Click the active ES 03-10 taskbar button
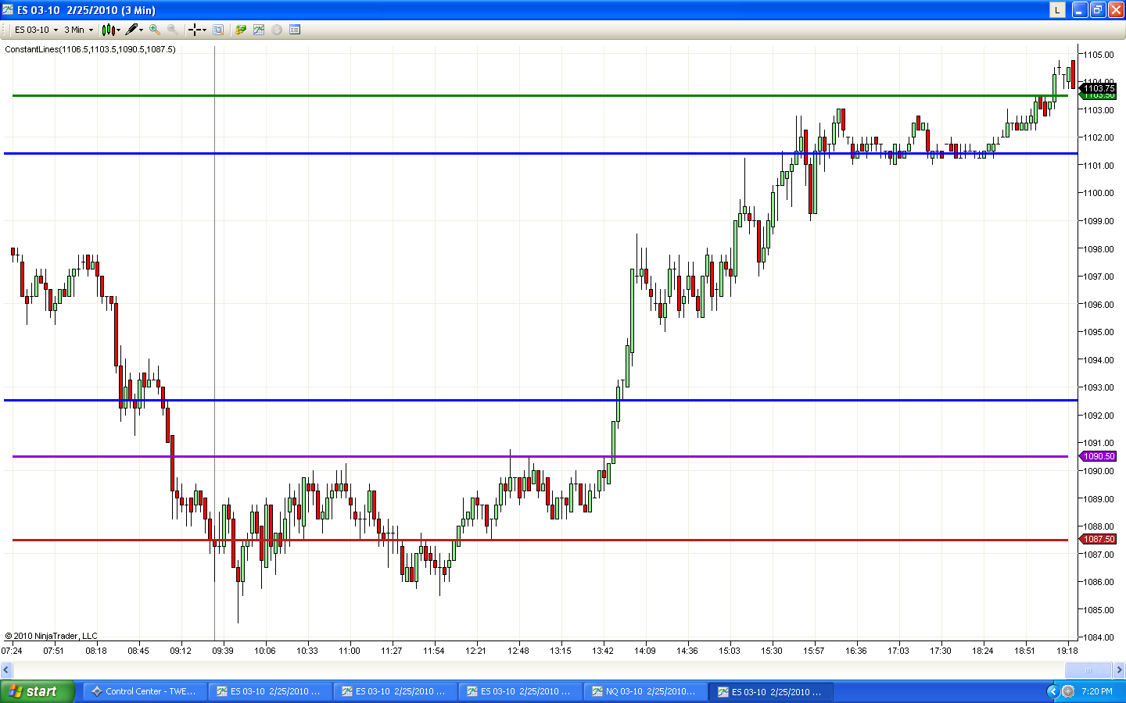 click(771, 691)
